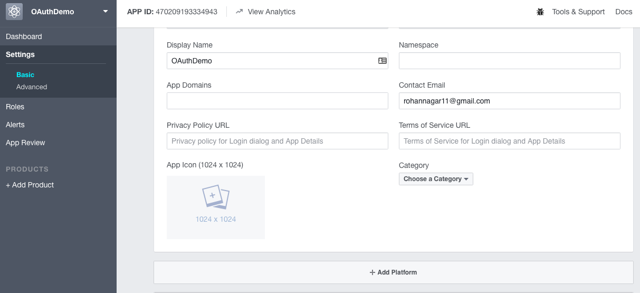Click the OAuthDemo app atom icon
The width and height of the screenshot is (640, 293).
tap(14, 11)
